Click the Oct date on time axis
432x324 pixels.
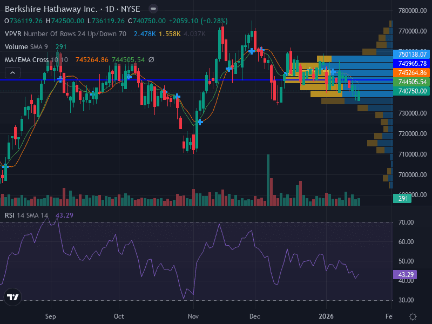[119, 316]
